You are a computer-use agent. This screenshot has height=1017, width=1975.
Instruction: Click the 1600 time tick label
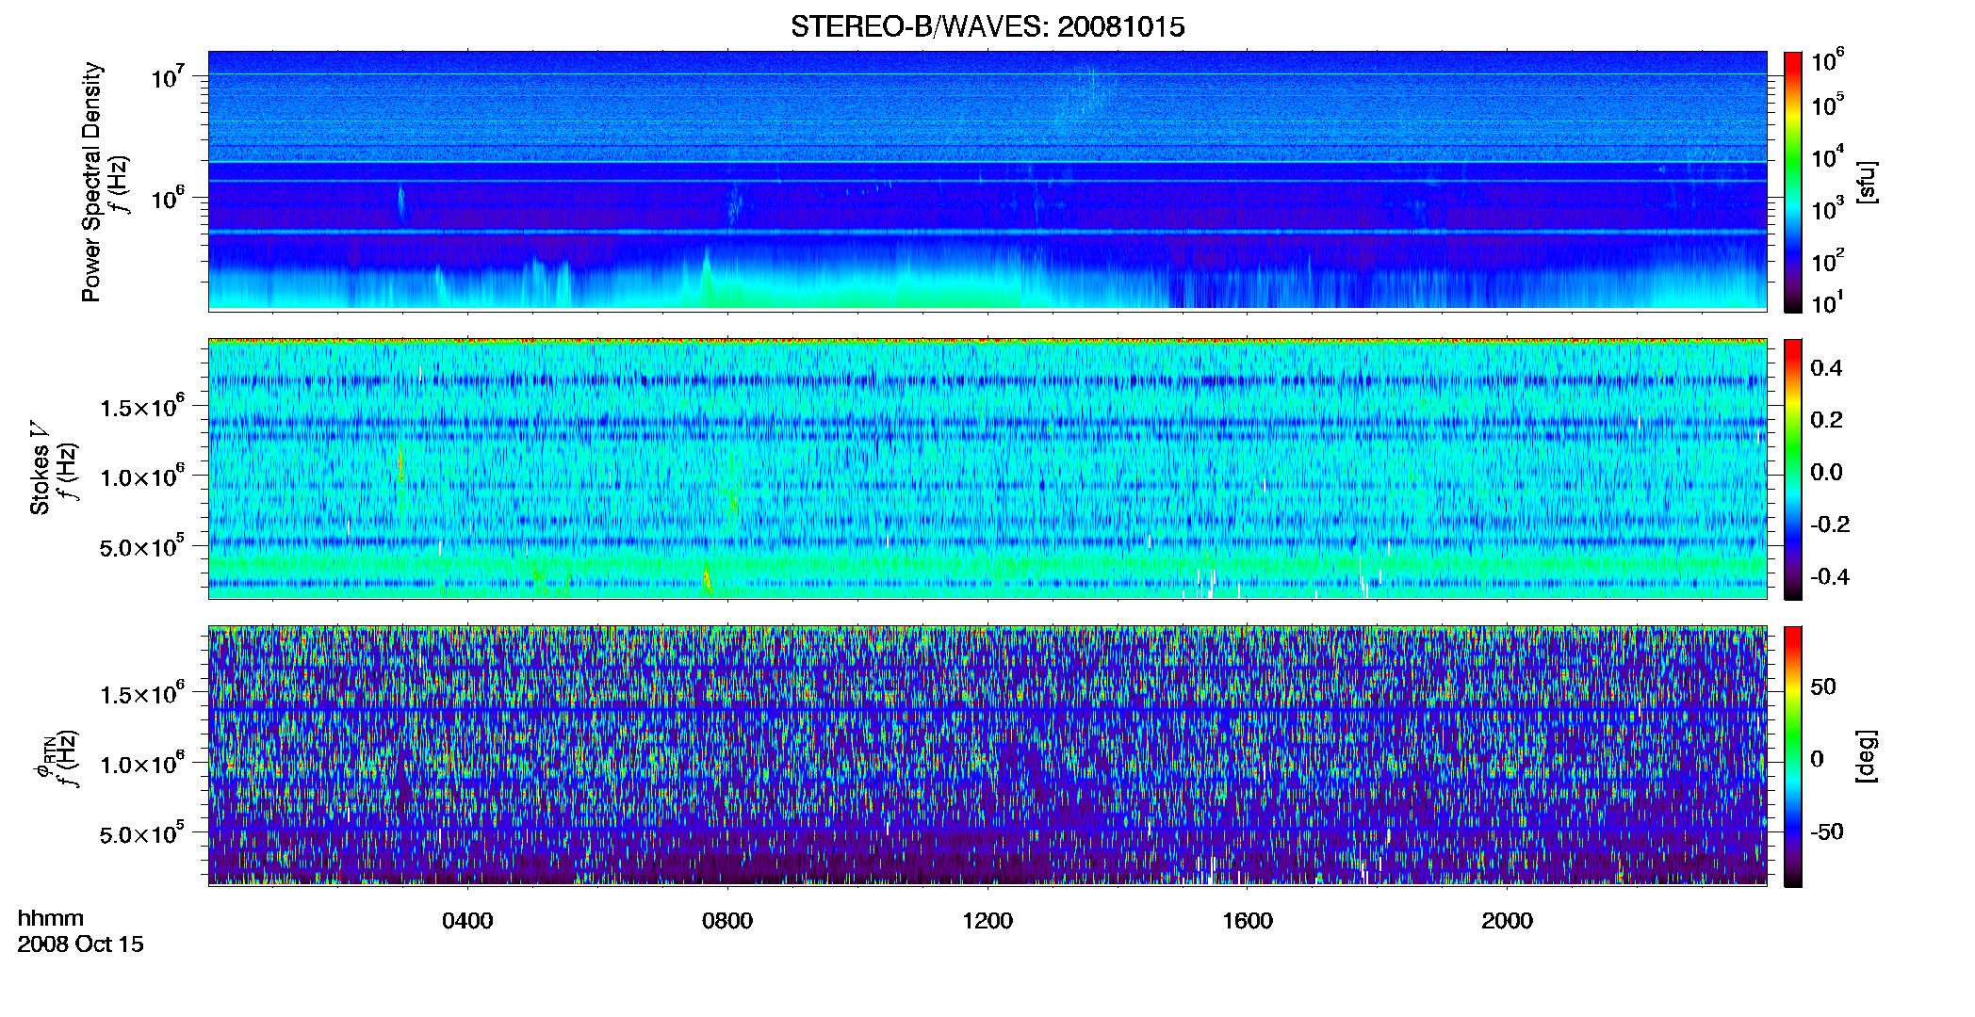point(1248,920)
